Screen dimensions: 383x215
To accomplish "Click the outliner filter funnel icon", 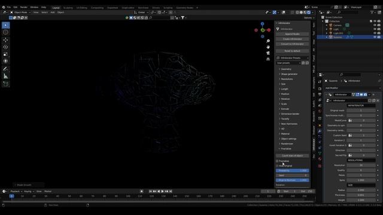I will click(x=372, y=12).
